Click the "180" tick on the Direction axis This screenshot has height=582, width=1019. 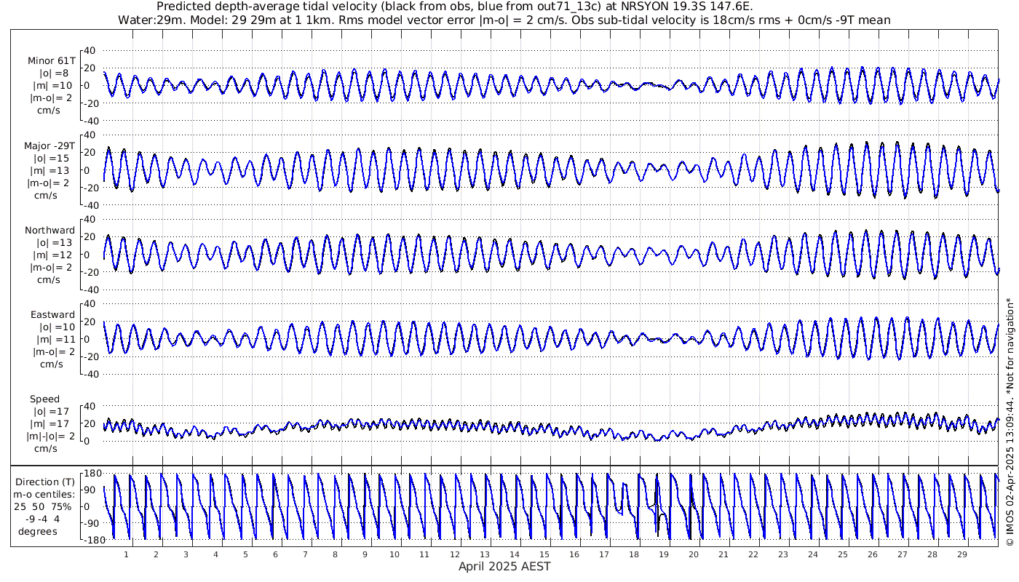tap(91, 474)
